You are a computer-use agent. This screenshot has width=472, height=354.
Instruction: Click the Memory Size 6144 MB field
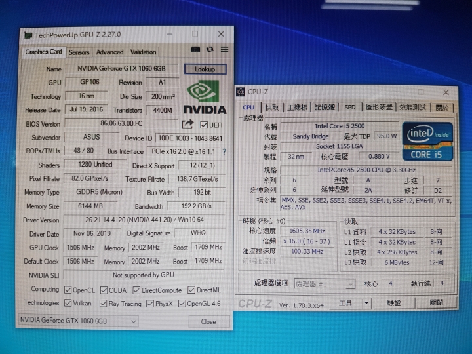90,206
